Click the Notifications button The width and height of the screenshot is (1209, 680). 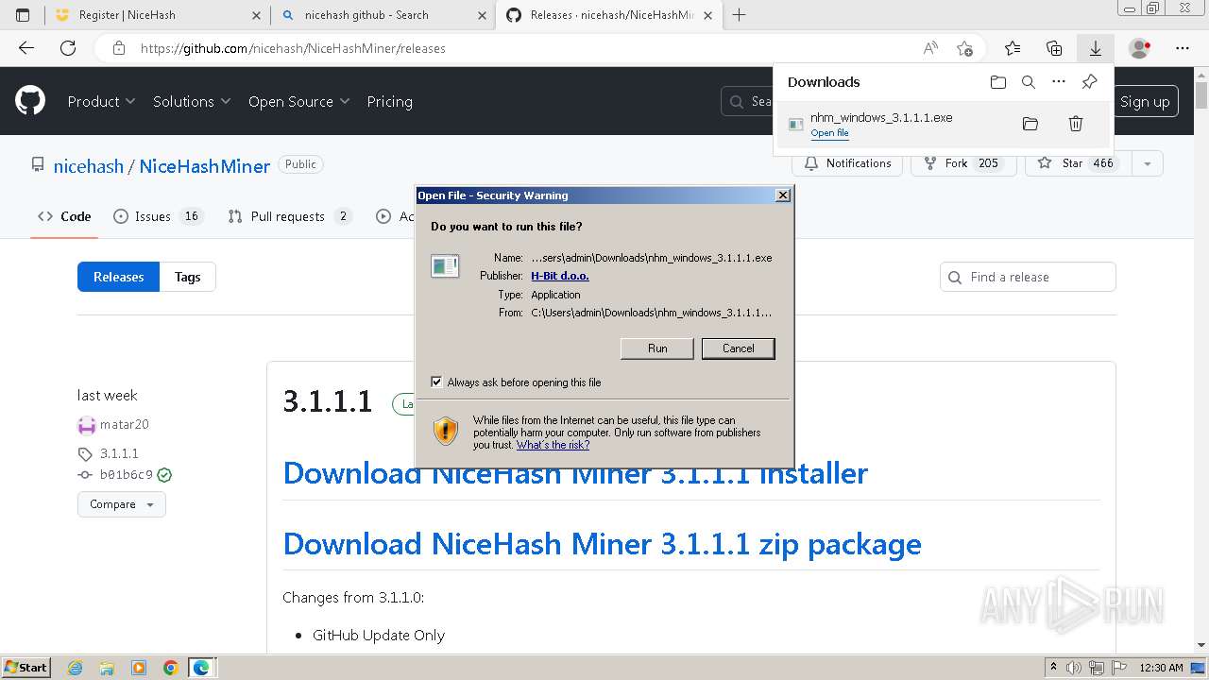point(847,163)
